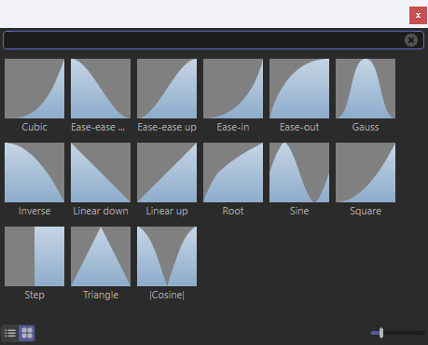Image resolution: width=428 pixels, height=345 pixels.
Task: Clear the search field text
Action: [x=411, y=40]
